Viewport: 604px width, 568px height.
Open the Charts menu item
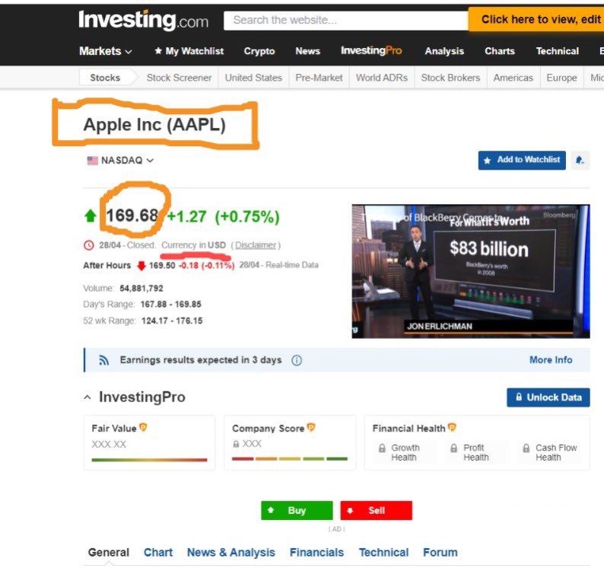(500, 51)
